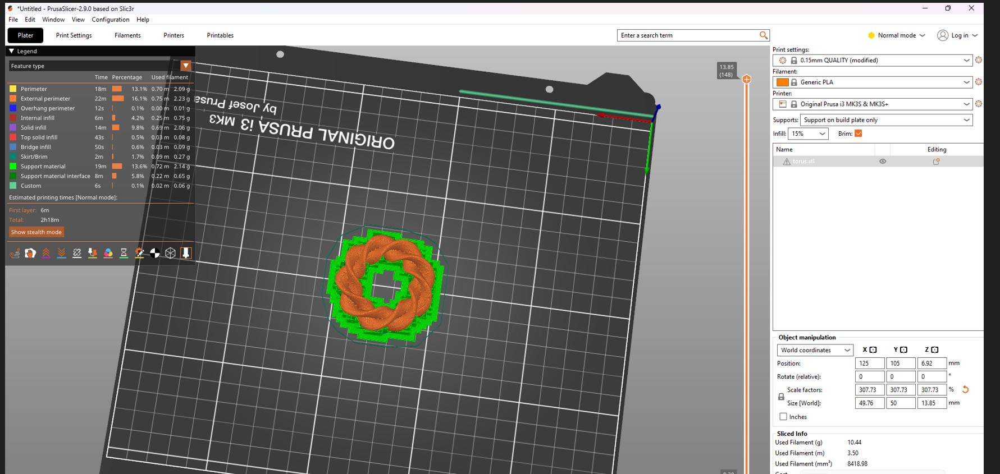Click the yellow Normal mode indicator dot

(x=871, y=35)
